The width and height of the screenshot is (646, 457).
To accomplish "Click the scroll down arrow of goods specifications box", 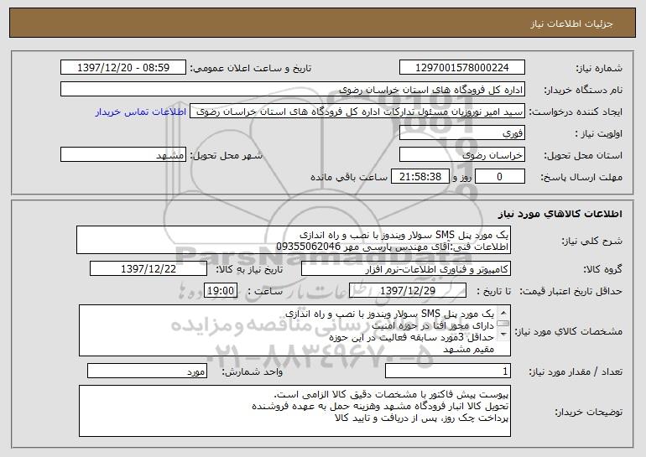I will [x=503, y=335].
